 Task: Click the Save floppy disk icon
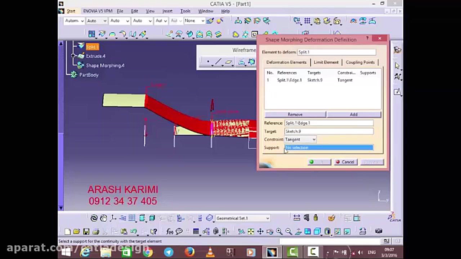point(86,231)
